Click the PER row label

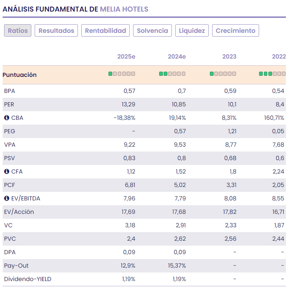tap(9, 105)
